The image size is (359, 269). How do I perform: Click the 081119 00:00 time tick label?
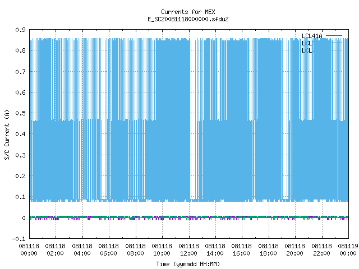coord(348,250)
